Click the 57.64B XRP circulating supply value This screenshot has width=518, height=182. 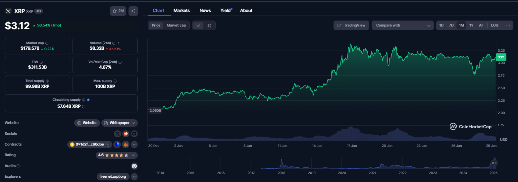point(69,106)
